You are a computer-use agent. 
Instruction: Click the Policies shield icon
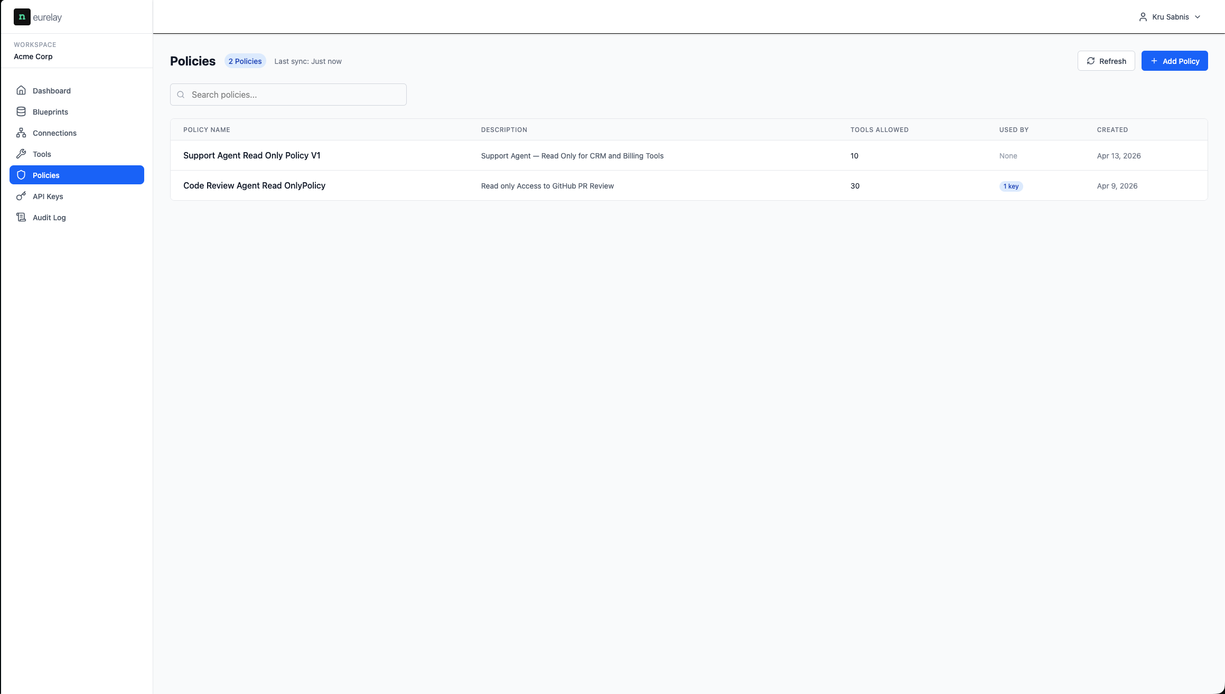[x=21, y=175]
